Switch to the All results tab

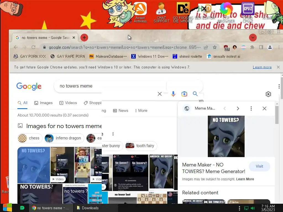point(23,103)
